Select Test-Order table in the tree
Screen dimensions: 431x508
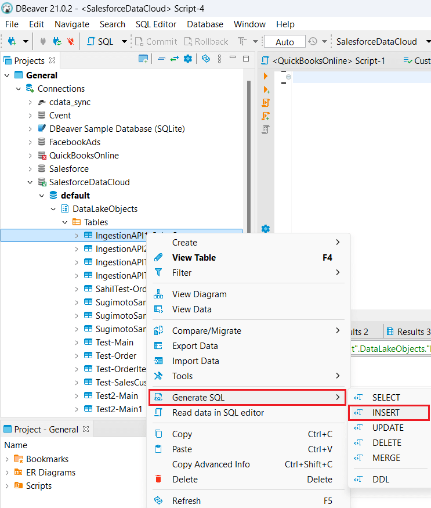pyautogui.click(x=116, y=356)
